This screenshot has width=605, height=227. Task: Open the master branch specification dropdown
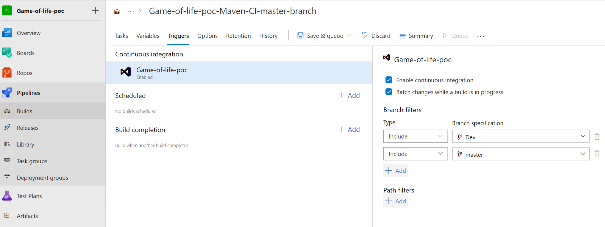coord(521,154)
